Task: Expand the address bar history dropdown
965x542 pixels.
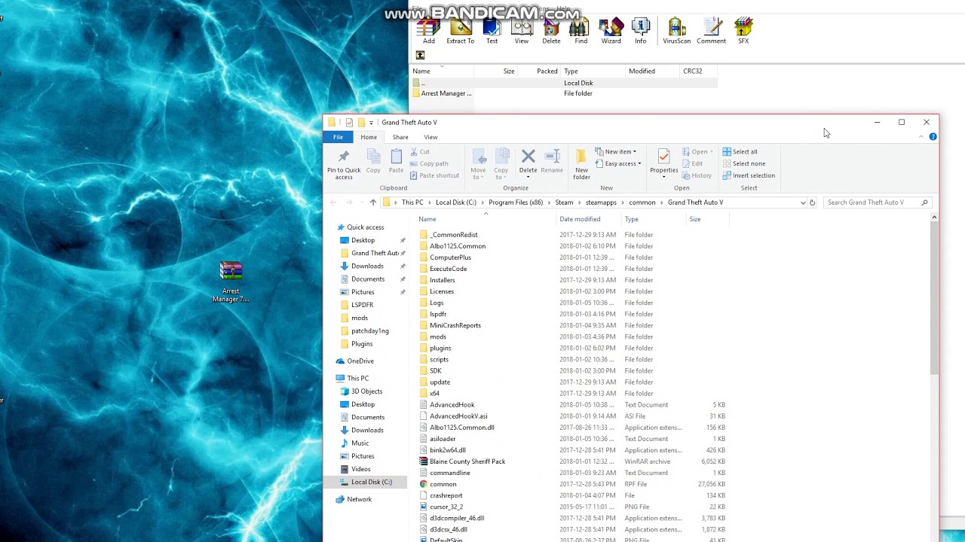Action: [802, 202]
